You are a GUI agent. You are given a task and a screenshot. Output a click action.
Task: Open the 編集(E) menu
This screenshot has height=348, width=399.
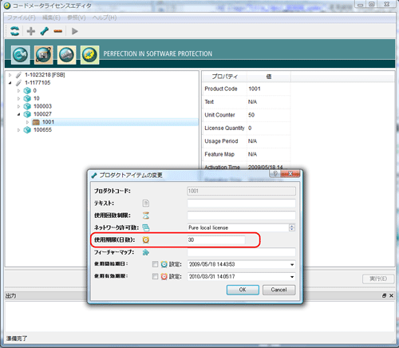point(51,18)
